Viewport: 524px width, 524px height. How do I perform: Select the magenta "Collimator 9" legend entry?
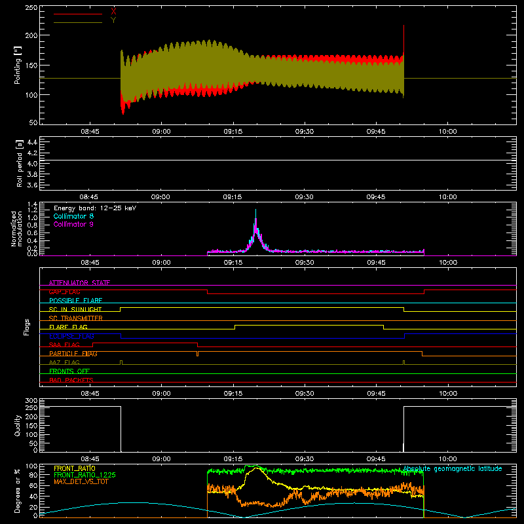(73, 224)
